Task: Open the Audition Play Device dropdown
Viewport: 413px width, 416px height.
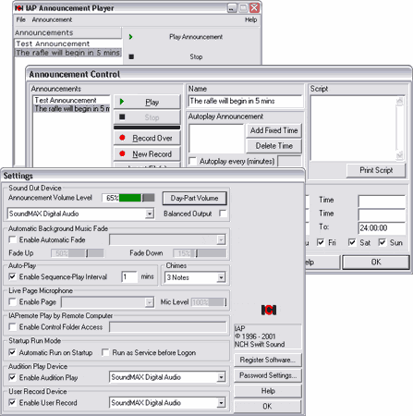Action: (221, 377)
